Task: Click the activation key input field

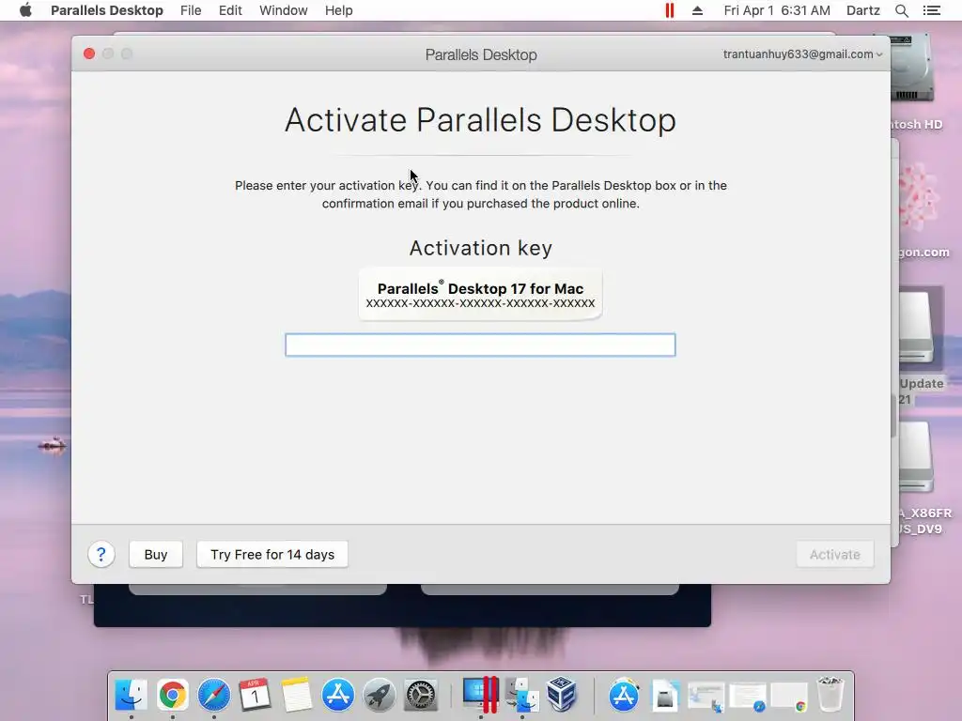Action: click(480, 345)
